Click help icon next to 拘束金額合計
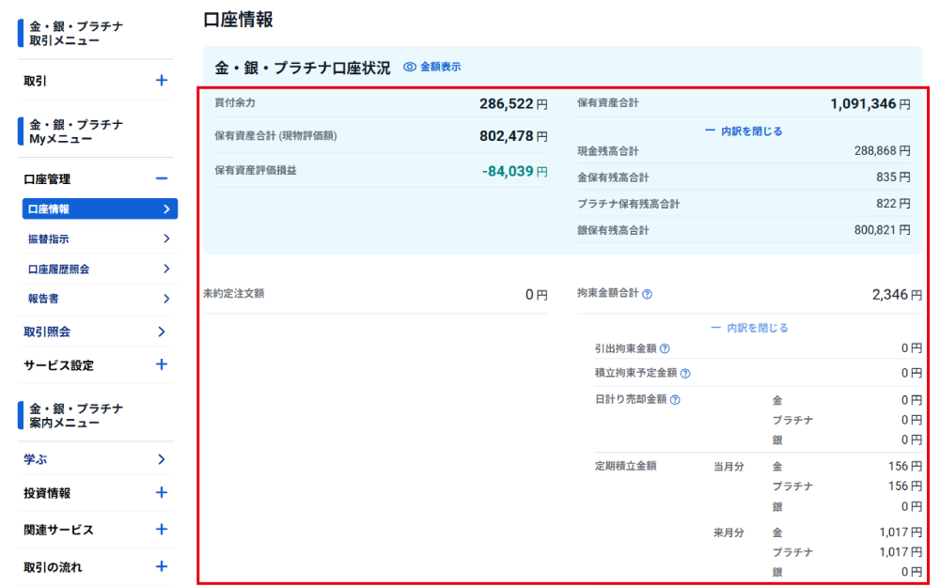Image resolution: width=940 pixels, height=587 pixels. point(647,294)
